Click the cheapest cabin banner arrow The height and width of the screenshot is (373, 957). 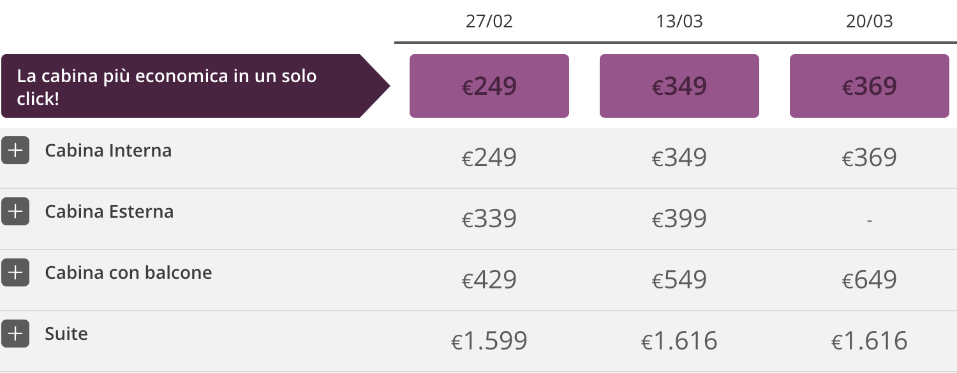point(195,86)
